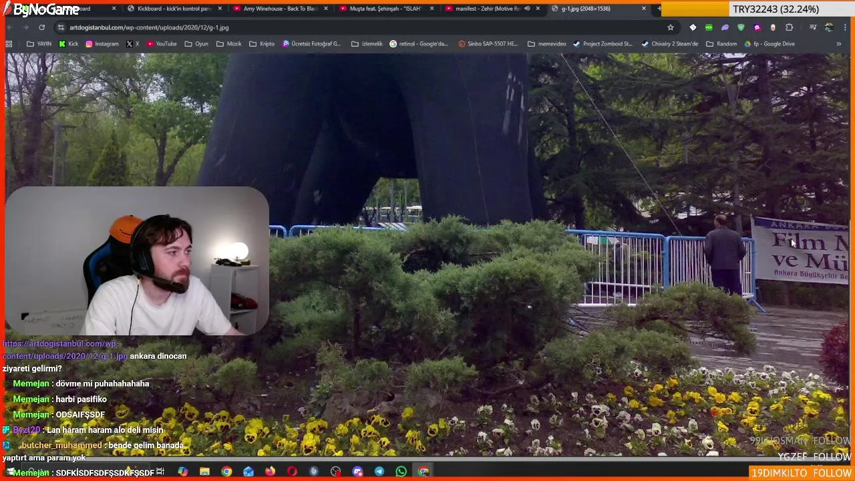Open the YouTube bookmark

tap(161, 44)
